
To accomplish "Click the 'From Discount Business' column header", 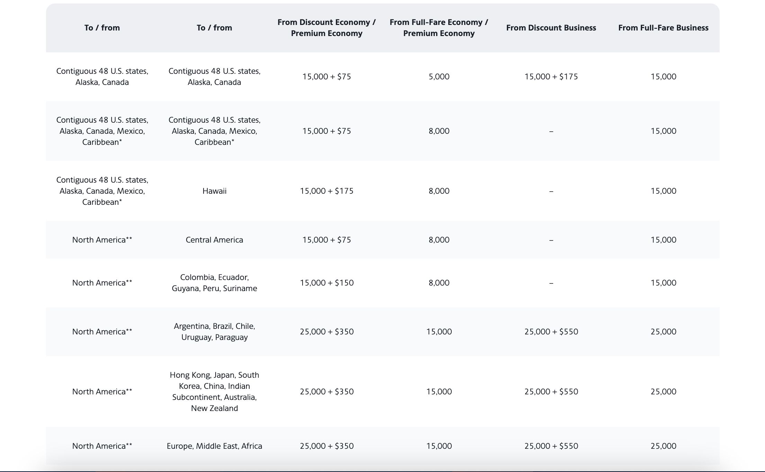I will coord(551,28).
